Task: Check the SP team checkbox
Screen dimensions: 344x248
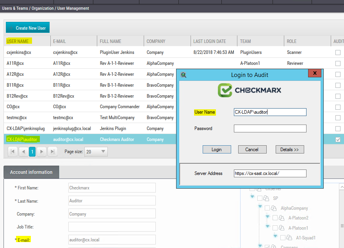Action: coord(260,198)
